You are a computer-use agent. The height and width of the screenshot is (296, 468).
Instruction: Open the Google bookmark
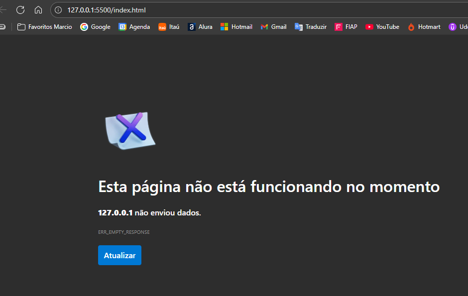(x=95, y=27)
